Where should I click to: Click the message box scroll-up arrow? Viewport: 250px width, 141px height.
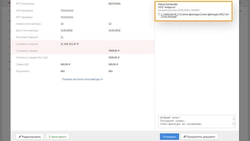pyautogui.click(x=234, y=119)
